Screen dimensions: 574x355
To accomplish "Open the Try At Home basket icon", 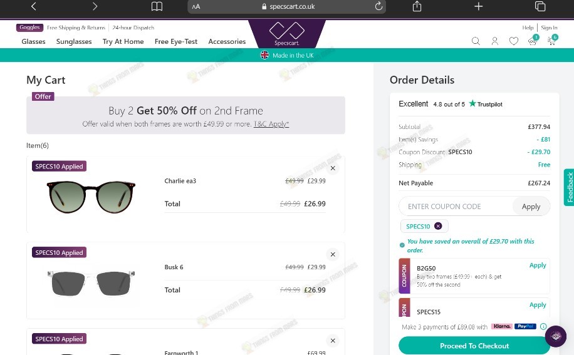I will click(533, 40).
